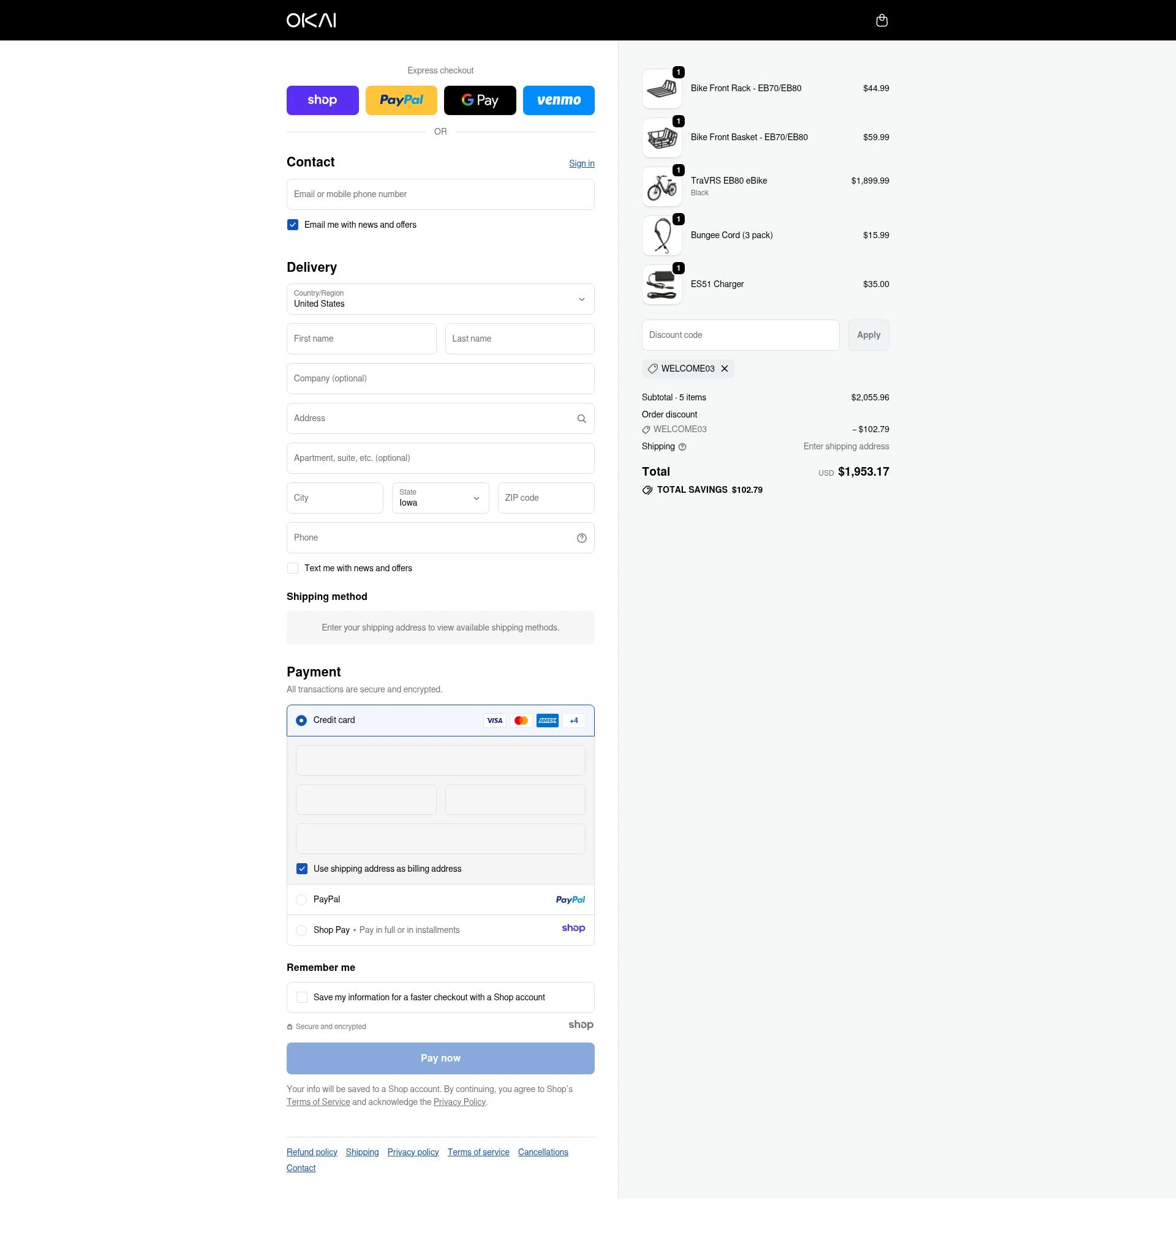Checkout with the Shop Pay express button
The height and width of the screenshot is (1247, 1176).
(x=322, y=100)
